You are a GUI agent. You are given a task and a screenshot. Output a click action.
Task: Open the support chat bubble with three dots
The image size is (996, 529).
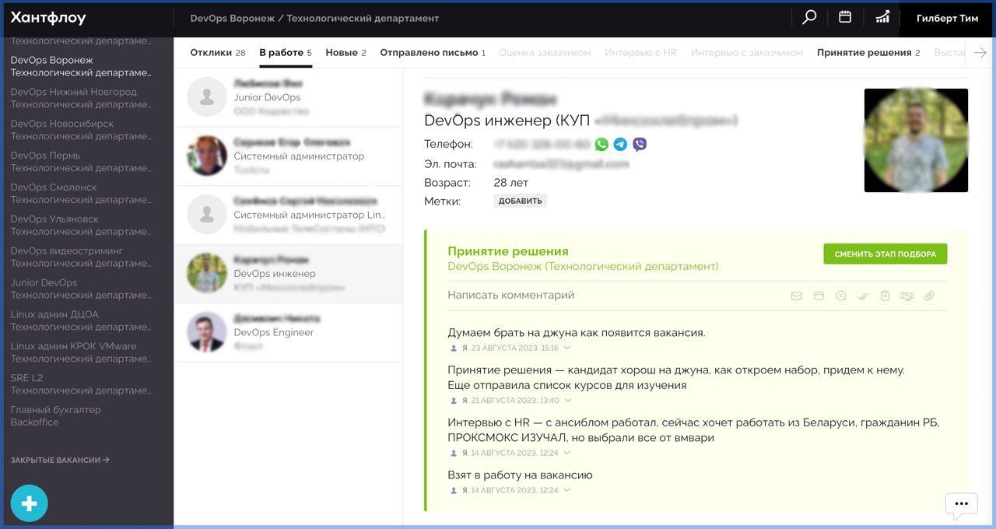click(x=961, y=505)
